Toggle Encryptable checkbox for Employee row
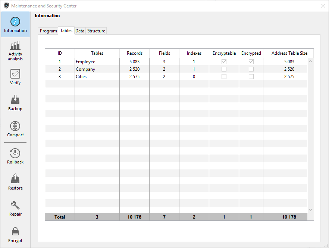Image resolution: width=329 pixels, height=248 pixels. pos(224,62)
